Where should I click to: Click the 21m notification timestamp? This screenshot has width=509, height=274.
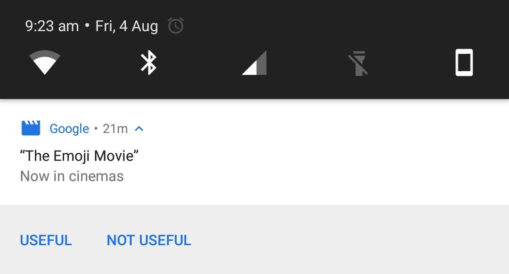tap(115, 129)
